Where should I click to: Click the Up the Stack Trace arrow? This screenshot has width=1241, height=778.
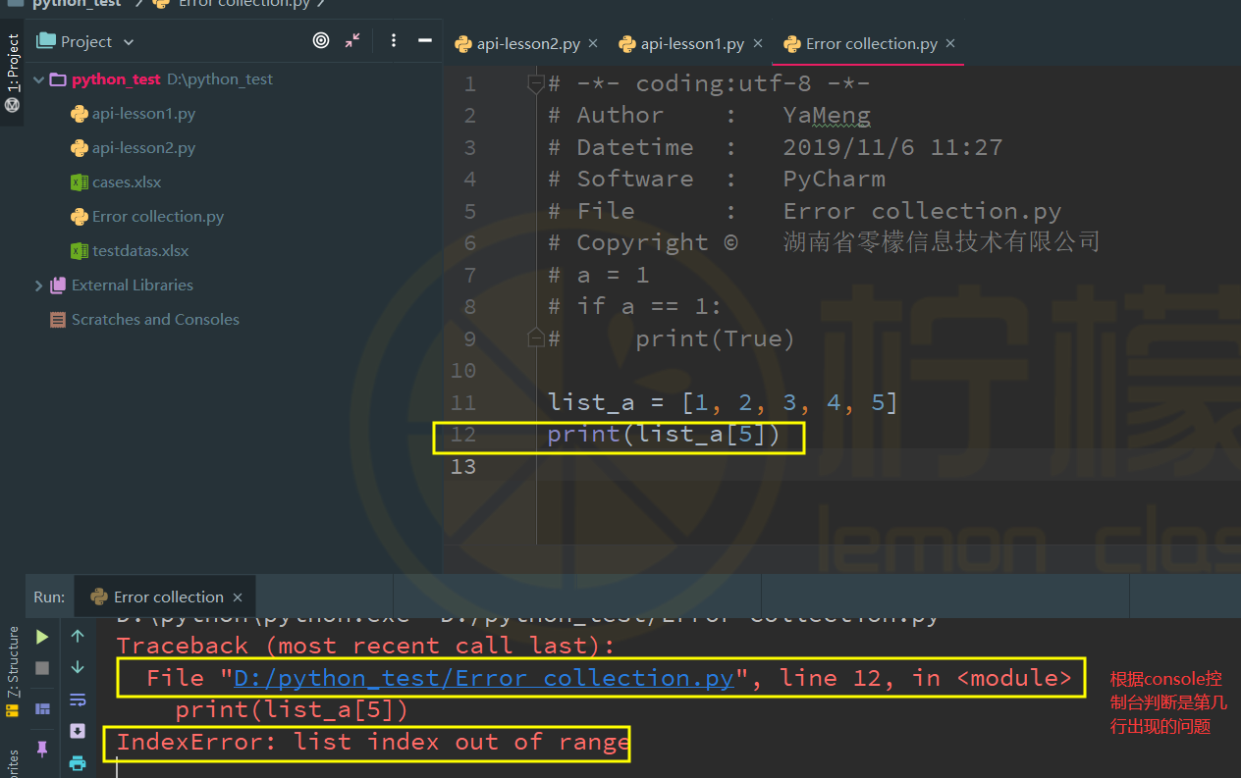pos(78,637)
